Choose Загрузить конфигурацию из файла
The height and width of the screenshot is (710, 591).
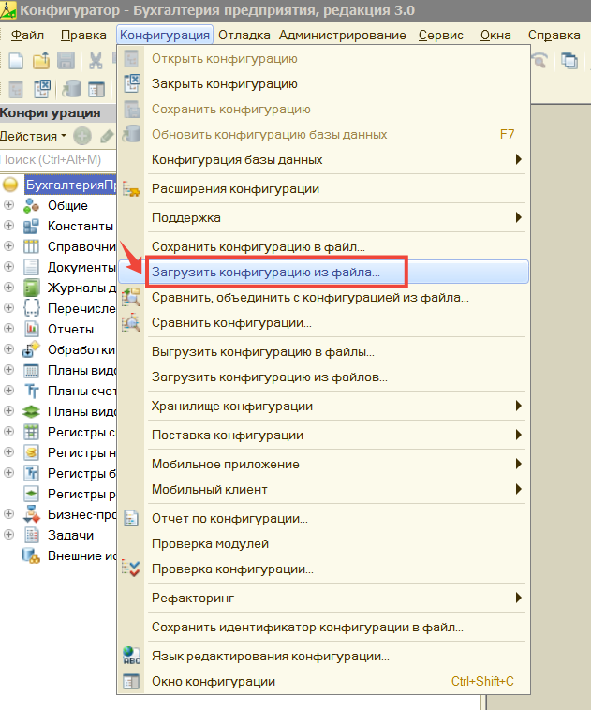coord(323,273)
